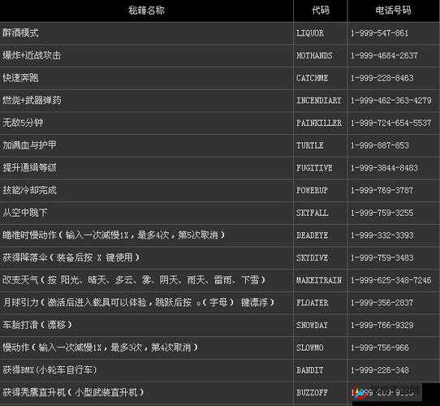Click phone number 1-999-756-966

click(380, 348)
